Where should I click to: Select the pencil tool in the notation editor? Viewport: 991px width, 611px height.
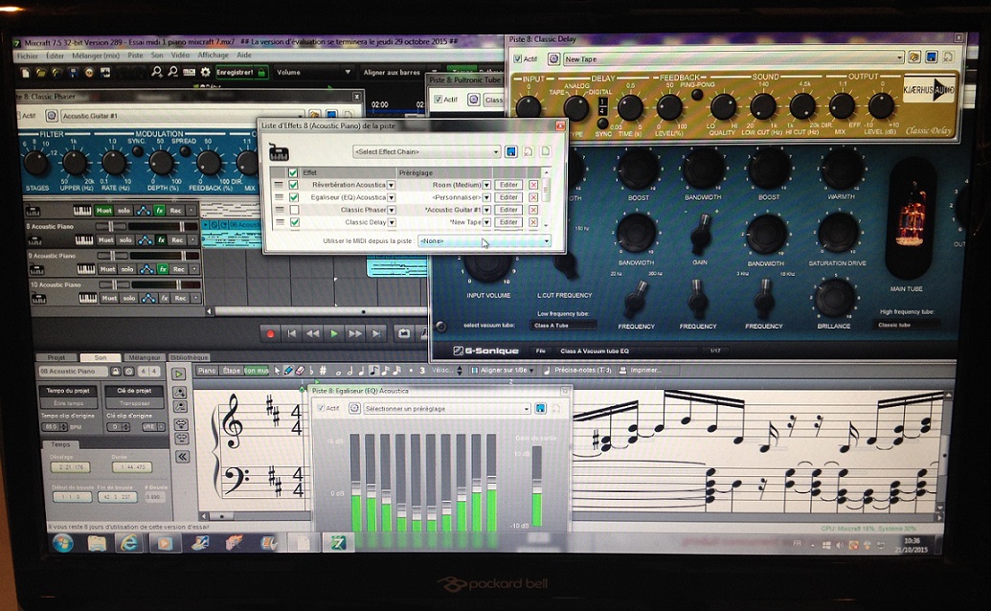[x=289, y=372]
